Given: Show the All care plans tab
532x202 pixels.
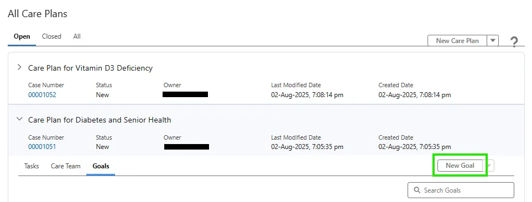Looking at the screenshot, I should tap(77, 36).
